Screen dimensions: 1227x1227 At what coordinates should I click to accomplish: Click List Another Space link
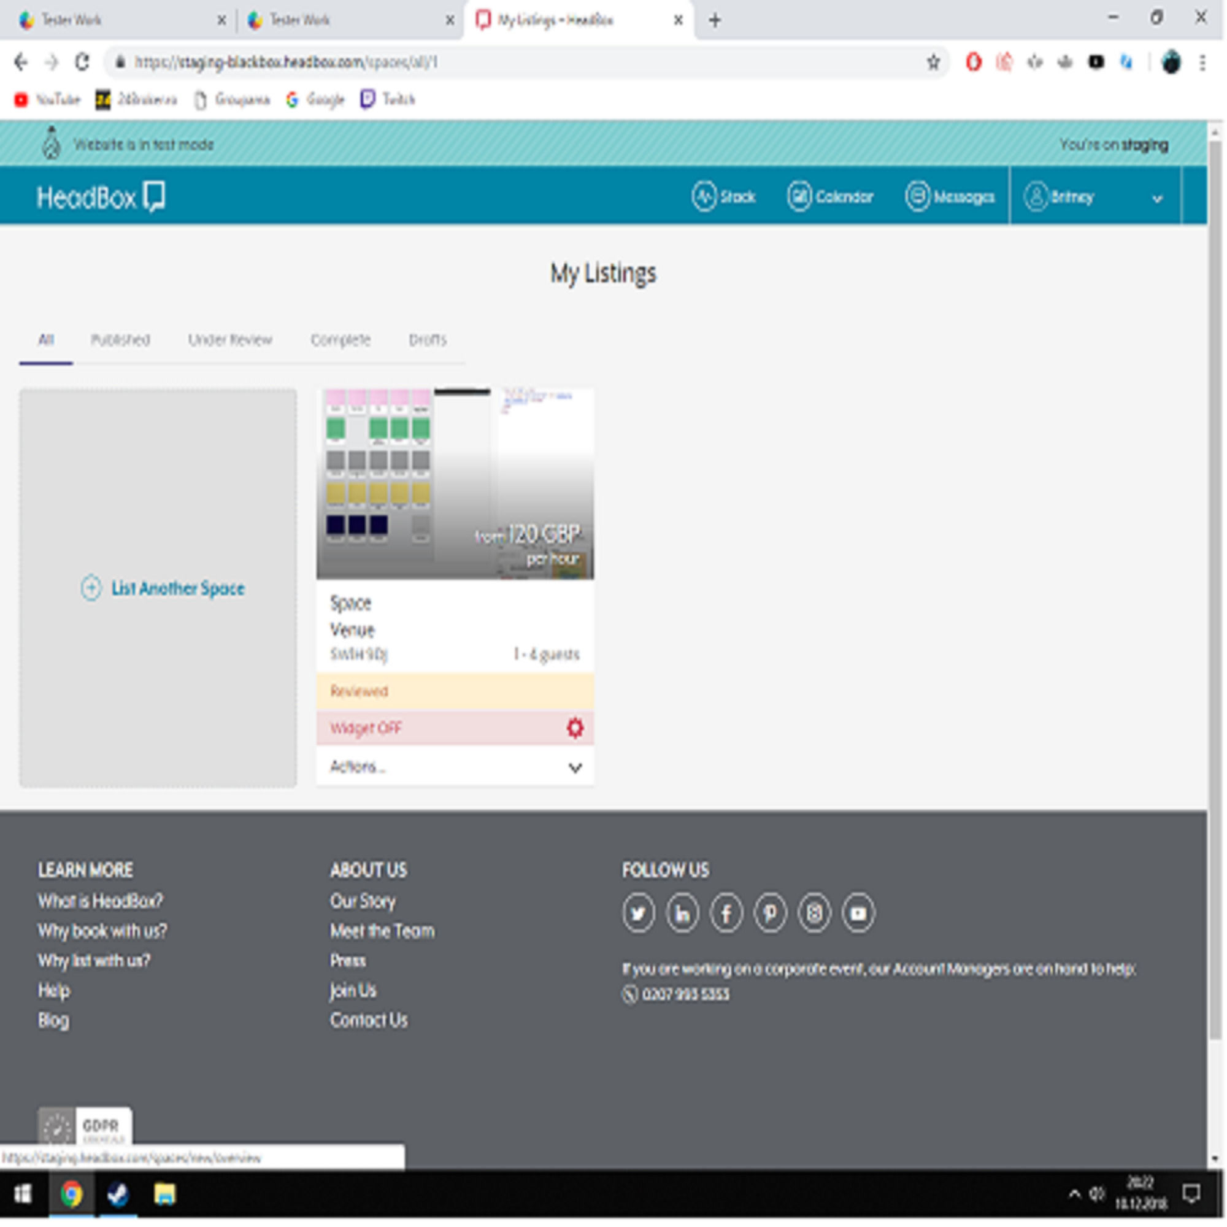pyautogui.click(x=177, y=588)
